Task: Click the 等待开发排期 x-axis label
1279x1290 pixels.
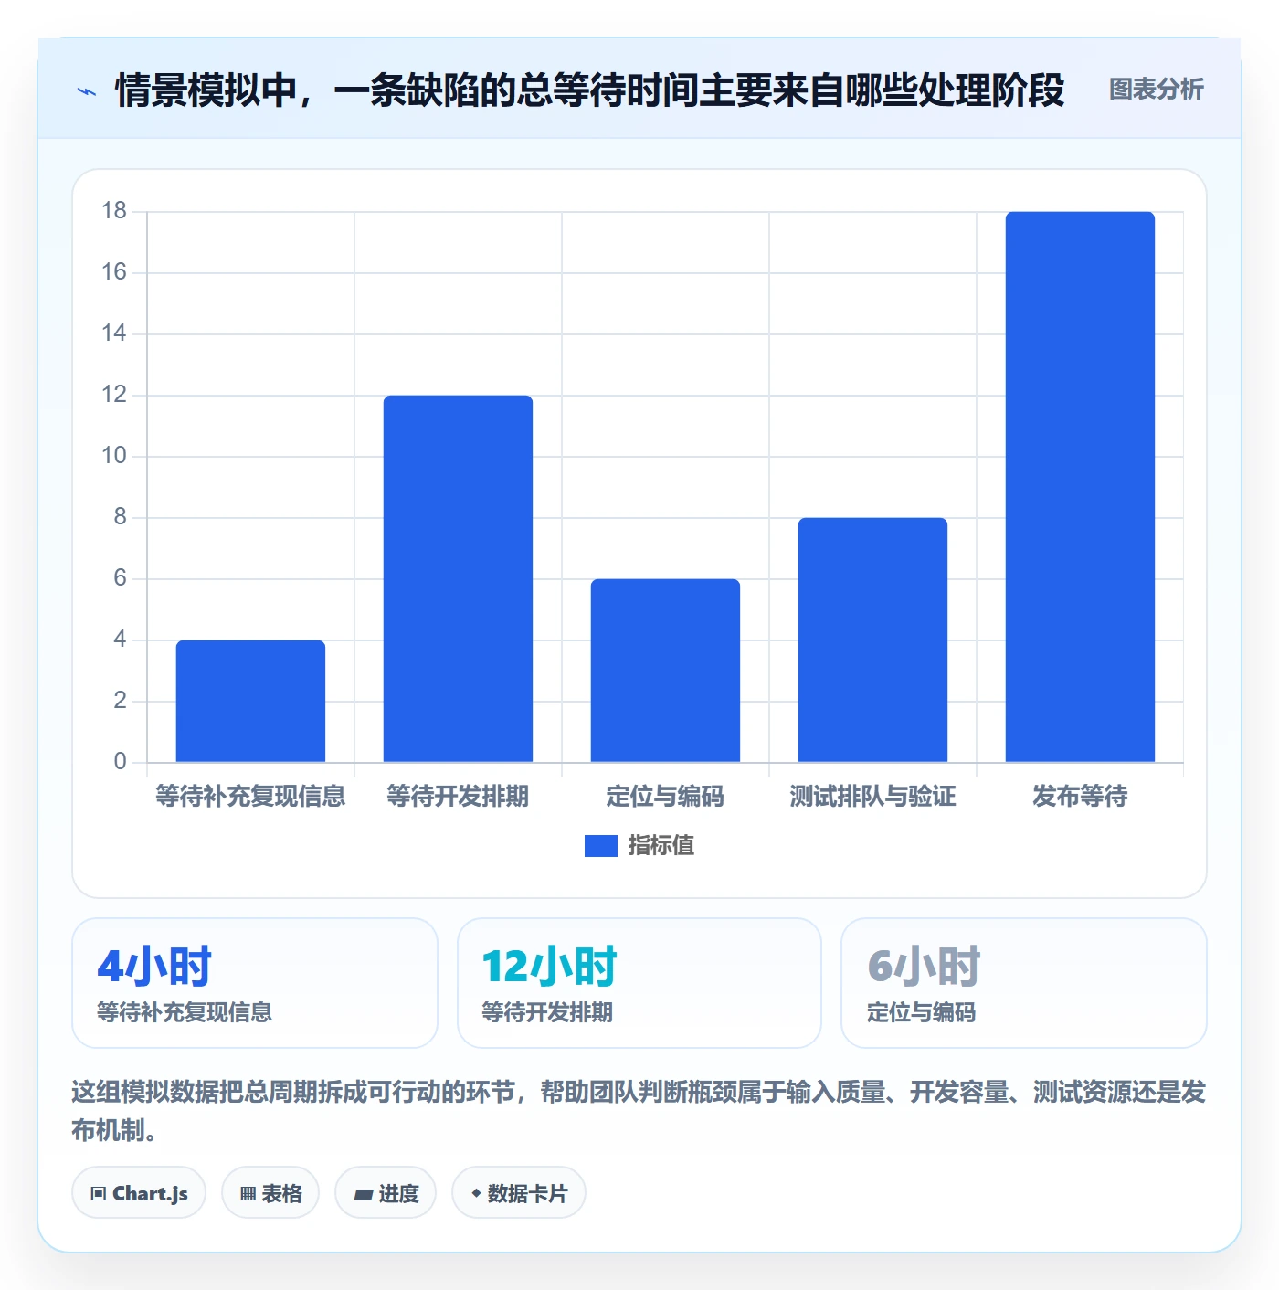Action: tap(458, 797)
